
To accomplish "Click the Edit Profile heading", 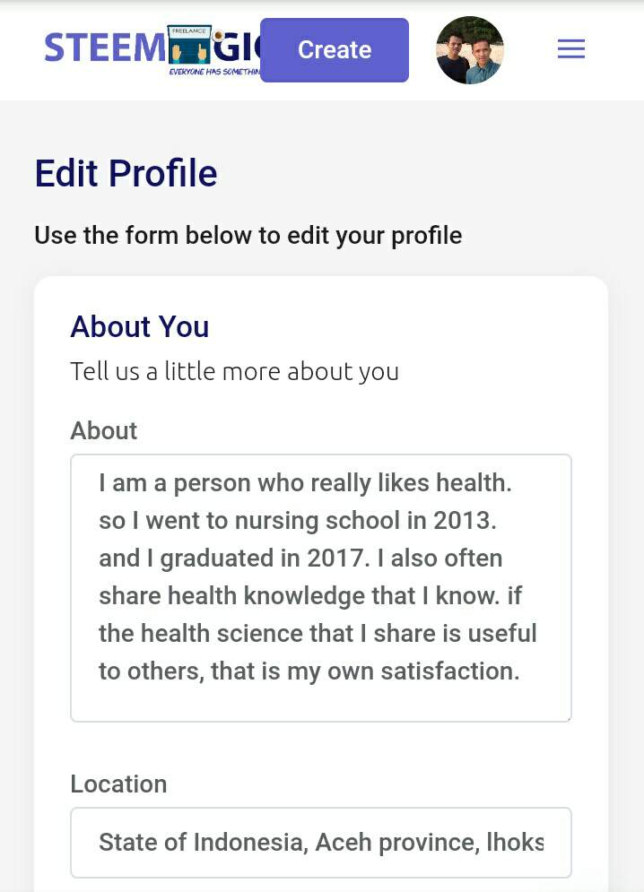I will tap(126, 173).
